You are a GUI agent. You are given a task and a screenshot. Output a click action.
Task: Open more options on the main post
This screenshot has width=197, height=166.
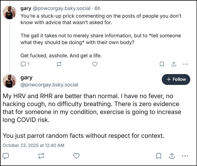click(185, 156)
